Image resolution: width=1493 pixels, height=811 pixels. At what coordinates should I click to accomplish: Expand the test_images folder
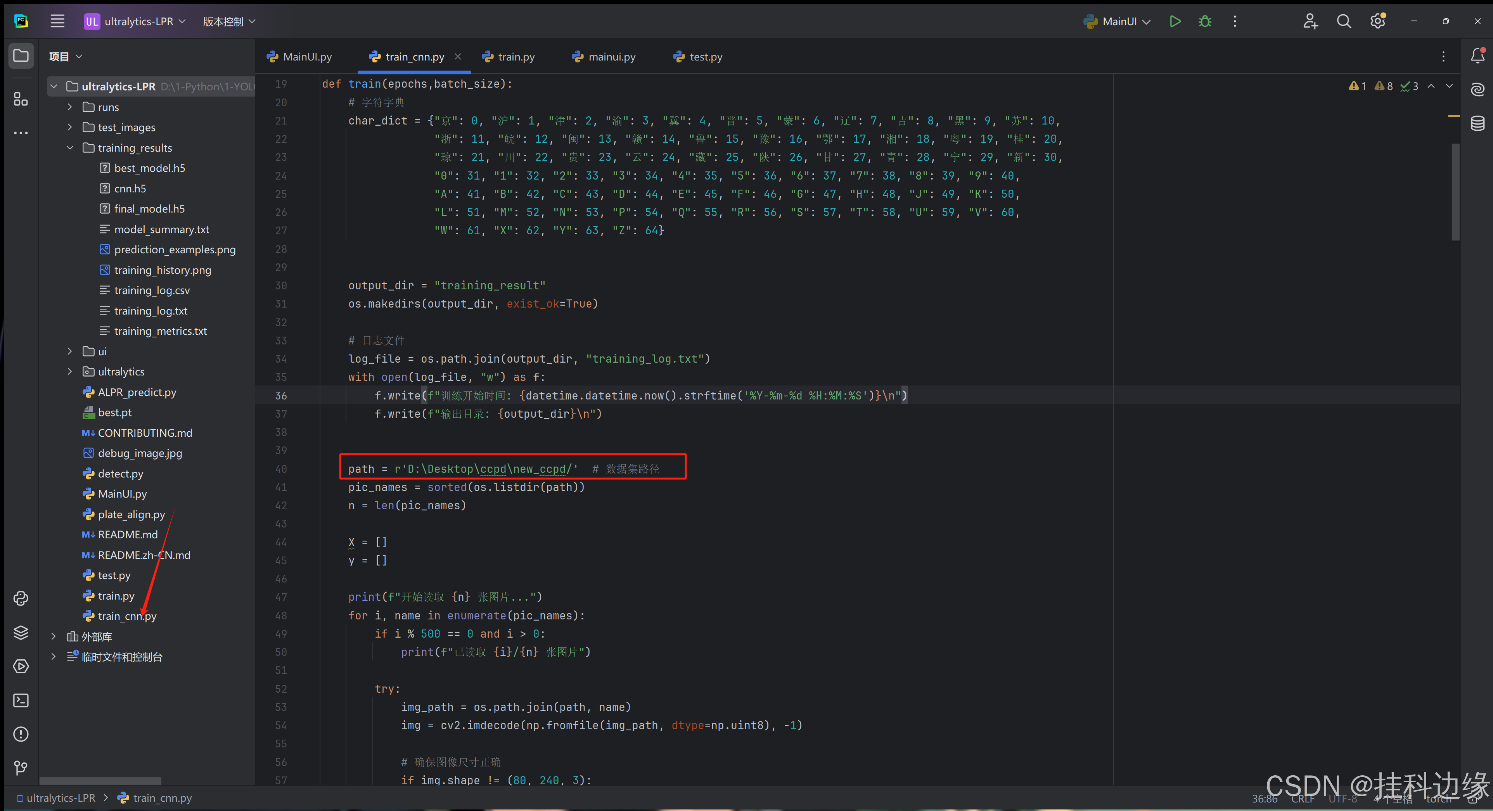coord(70,127)
